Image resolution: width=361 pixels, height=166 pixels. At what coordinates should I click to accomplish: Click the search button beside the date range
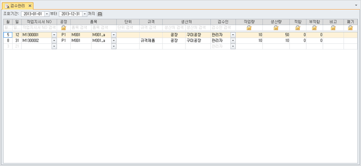99,14
